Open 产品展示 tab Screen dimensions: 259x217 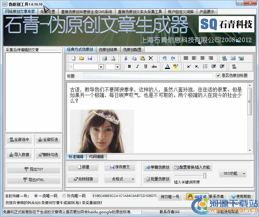207,12
